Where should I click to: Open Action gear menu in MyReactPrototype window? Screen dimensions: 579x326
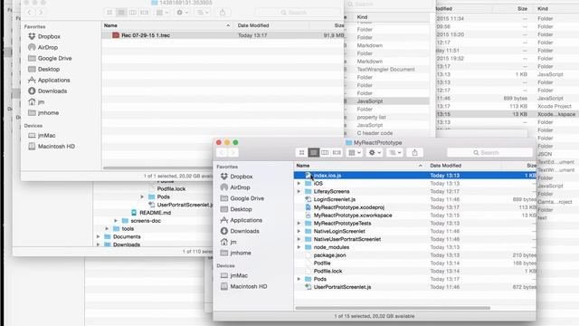375,153
